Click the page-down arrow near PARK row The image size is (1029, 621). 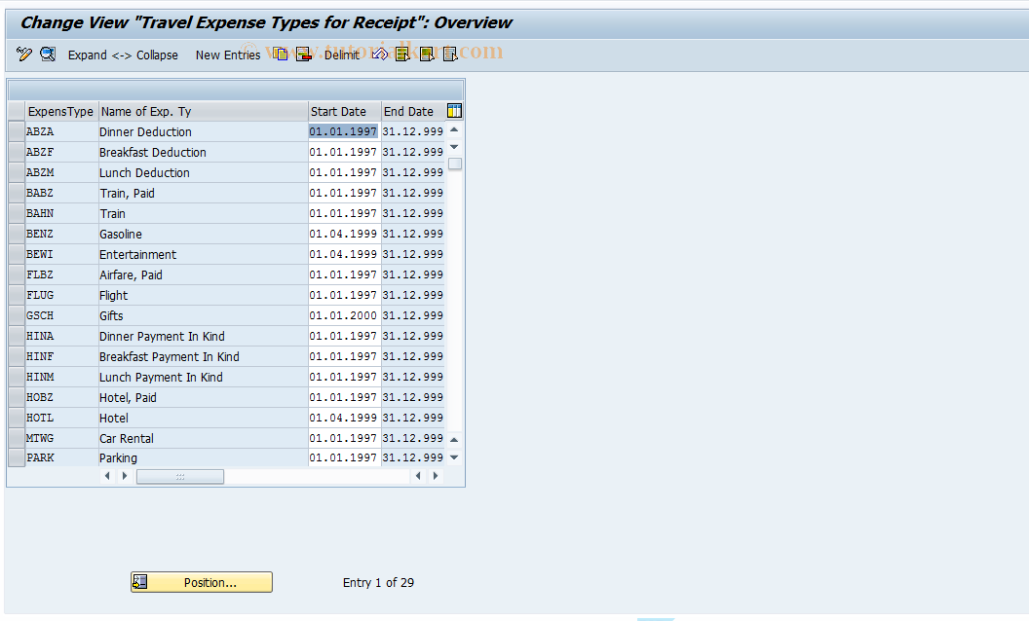454,457
